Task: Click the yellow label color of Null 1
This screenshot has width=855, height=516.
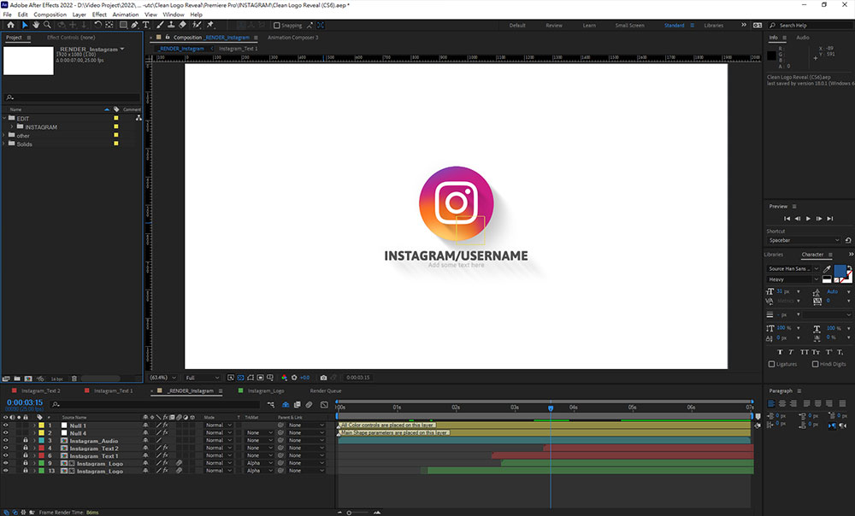Action: 41,425
